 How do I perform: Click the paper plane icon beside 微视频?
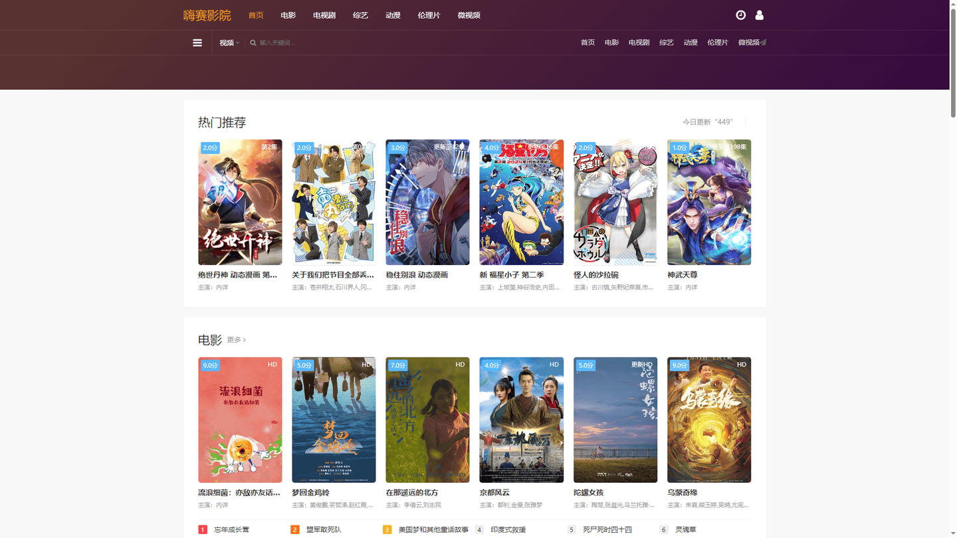(764, 43)
